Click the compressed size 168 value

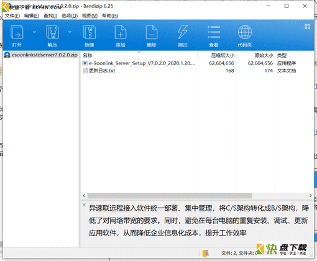(230, 71)
